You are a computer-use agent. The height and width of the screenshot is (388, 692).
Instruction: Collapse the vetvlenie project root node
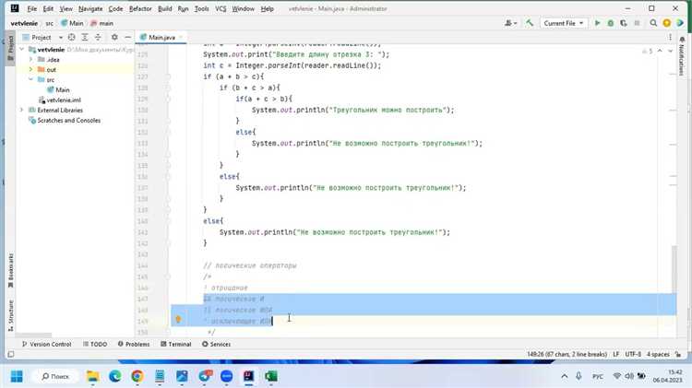21,50
